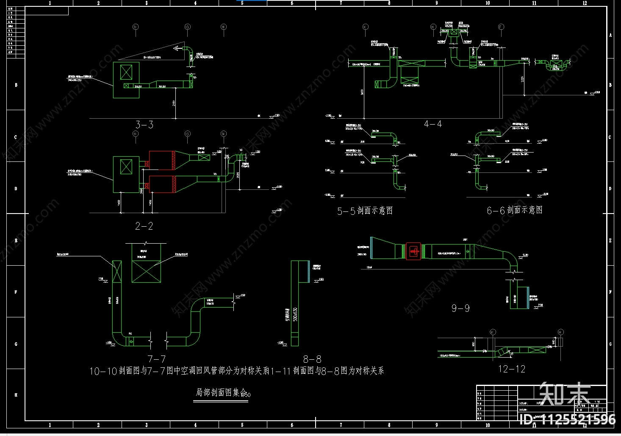Click the section title "4-4"
This screenshot has height=436, width=621.
(433, 124)
